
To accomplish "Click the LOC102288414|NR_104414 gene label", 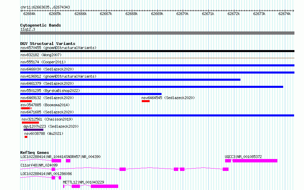I will click(x=43, y=157).
